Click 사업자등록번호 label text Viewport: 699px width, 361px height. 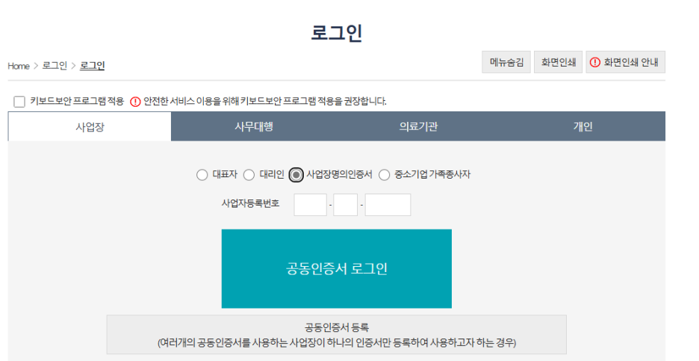point(250,203)
